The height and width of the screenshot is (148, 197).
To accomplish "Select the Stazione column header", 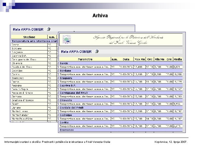I will pos(29,37).
